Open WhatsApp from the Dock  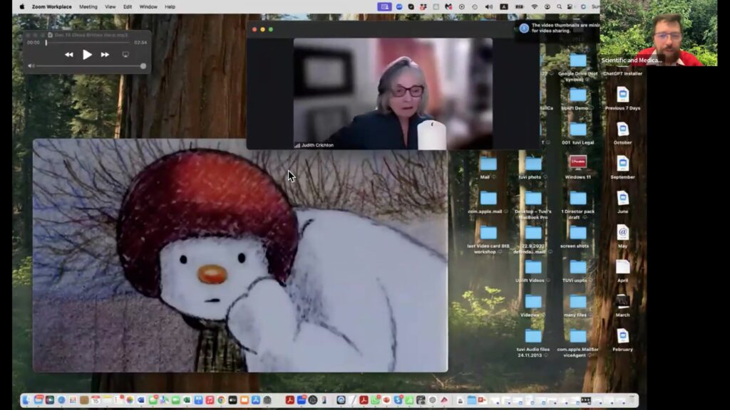tap(375, 400)
